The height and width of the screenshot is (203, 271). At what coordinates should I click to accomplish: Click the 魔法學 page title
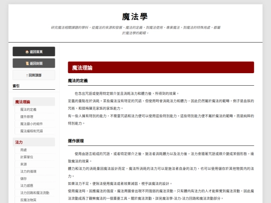pos(135,17)
